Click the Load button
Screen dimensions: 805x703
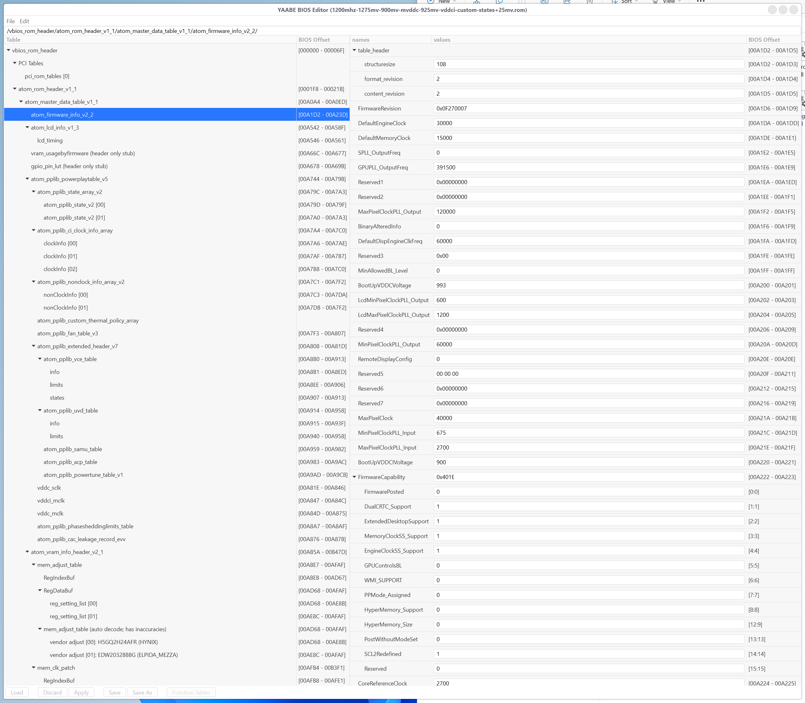click(17, 692)
